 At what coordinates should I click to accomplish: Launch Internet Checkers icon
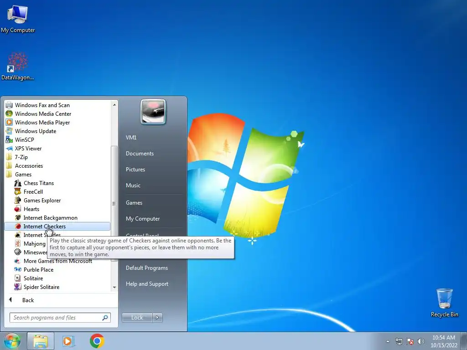[18, 226]
